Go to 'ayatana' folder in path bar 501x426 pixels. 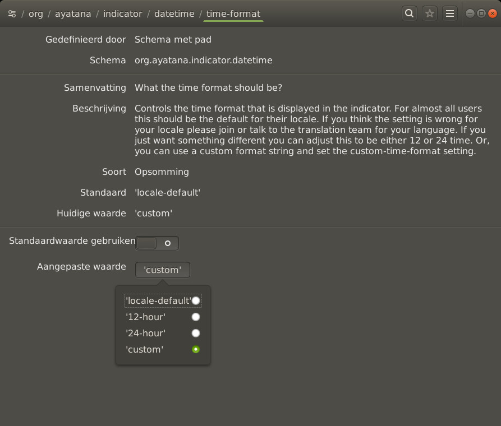(x=73, y=13)
